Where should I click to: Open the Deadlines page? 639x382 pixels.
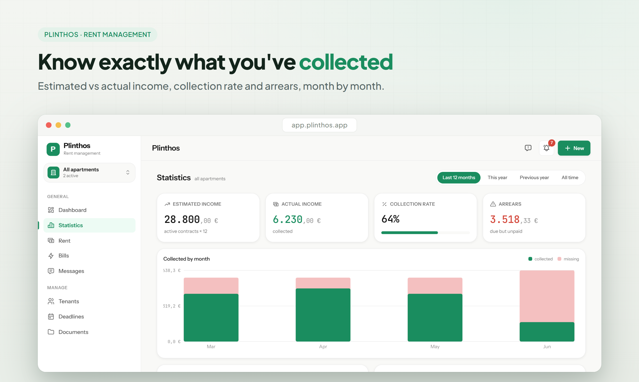[x=89, y=316]
